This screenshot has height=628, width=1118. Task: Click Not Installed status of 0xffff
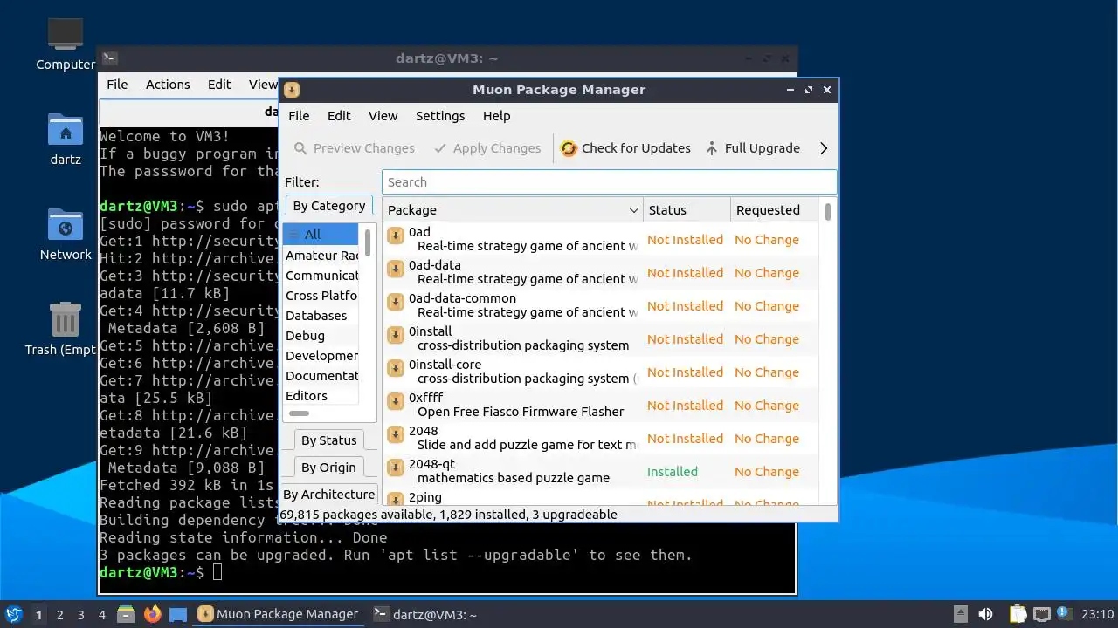[685, 406]
